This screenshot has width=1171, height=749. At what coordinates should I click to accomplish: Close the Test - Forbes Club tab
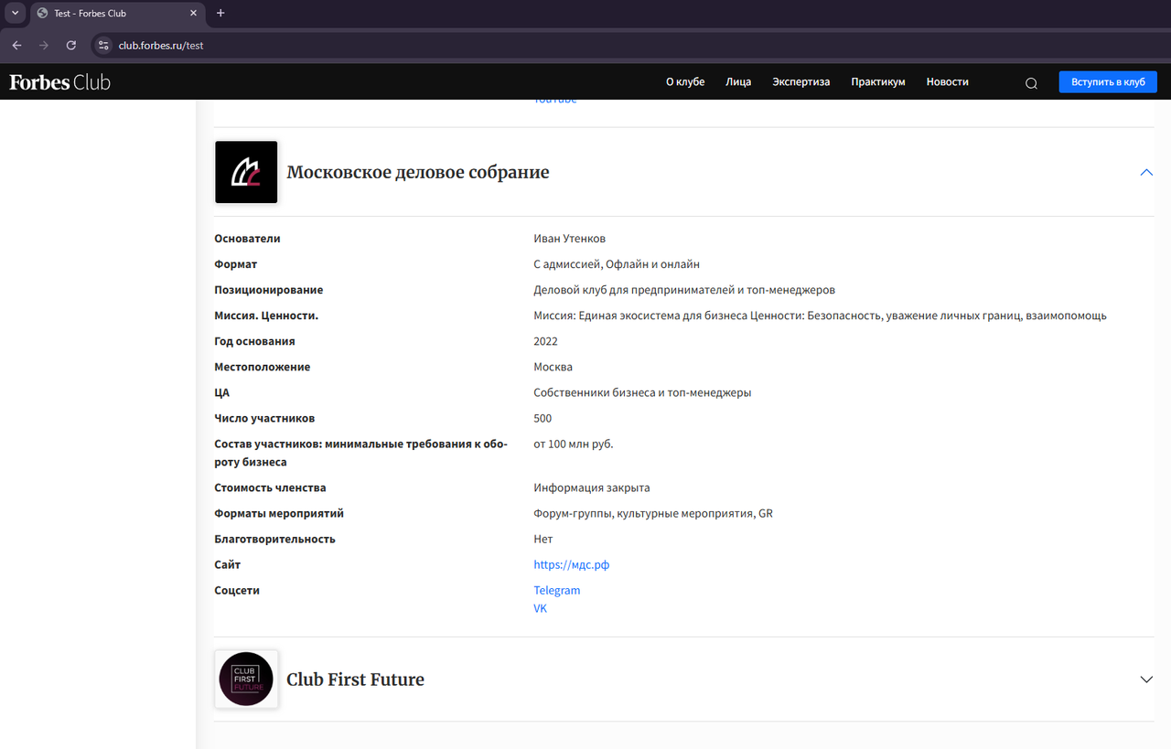[194, 14]
